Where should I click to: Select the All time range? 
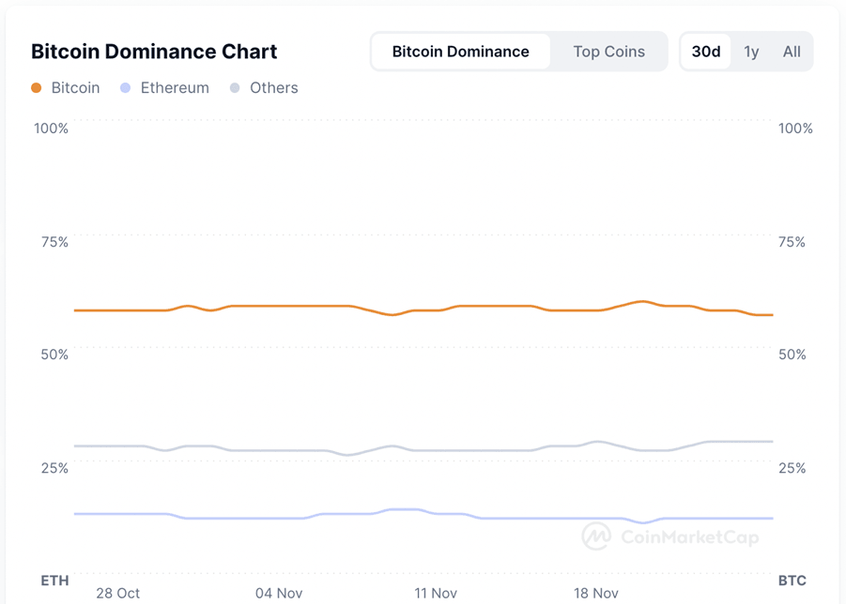[792, 52]
